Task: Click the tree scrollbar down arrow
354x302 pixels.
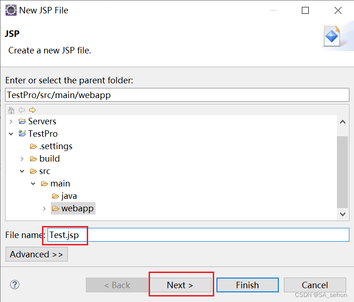Action: pos(342,214)
